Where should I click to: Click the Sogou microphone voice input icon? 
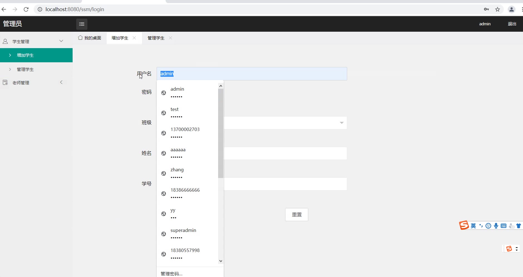pos(496,226)
